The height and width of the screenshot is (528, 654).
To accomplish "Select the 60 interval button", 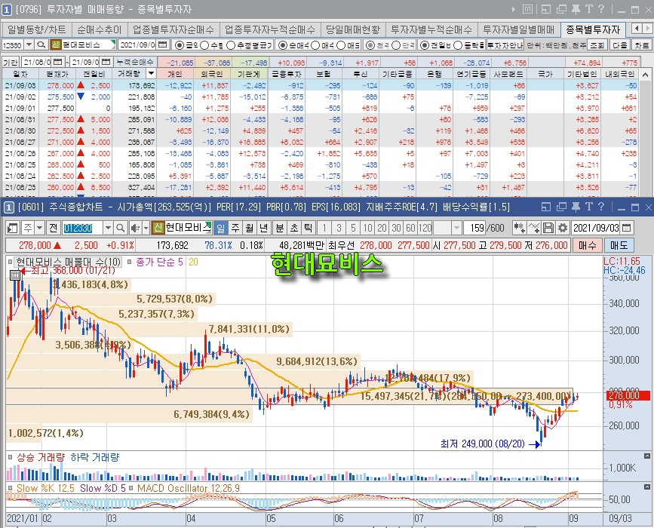I will 410,228.
